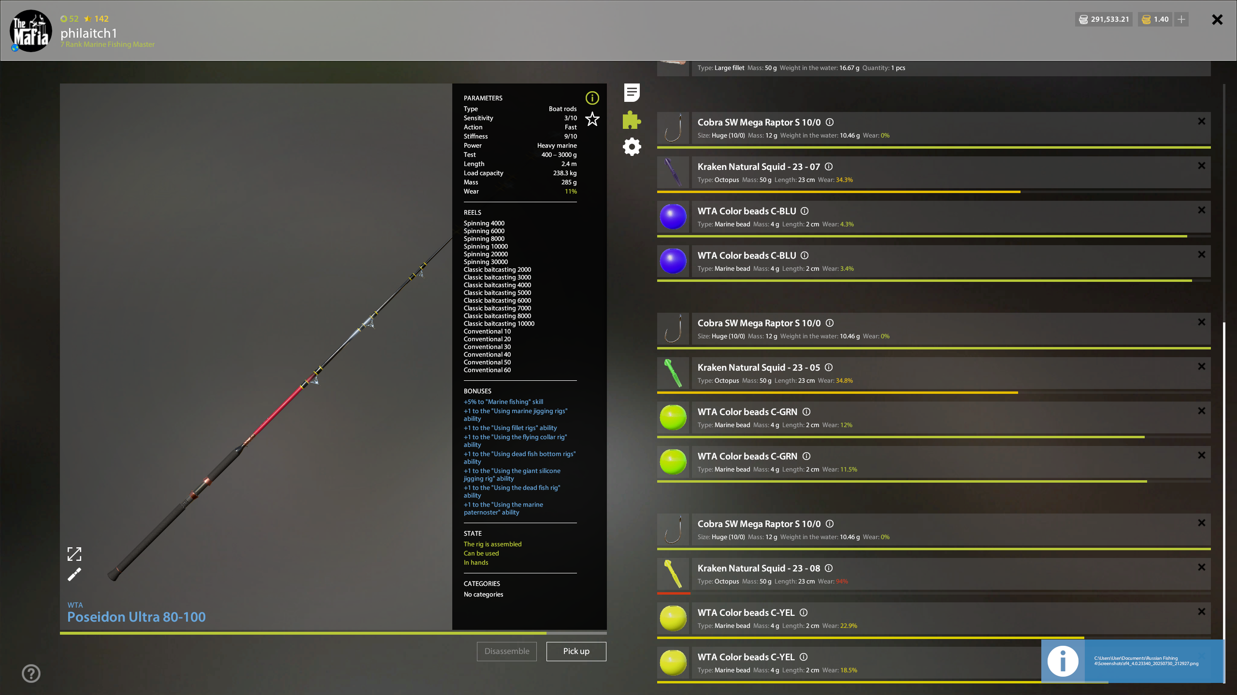The image size is (1237, 695).
Task: Click the rod wear progress bar
Action: tap(333, 633)
